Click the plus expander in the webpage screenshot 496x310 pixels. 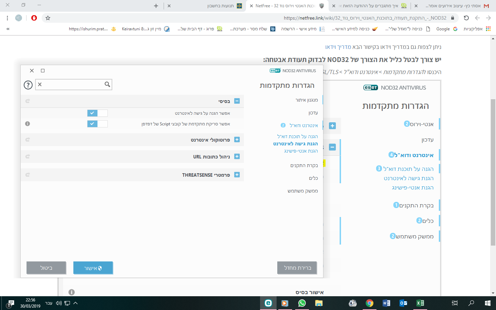332,126
